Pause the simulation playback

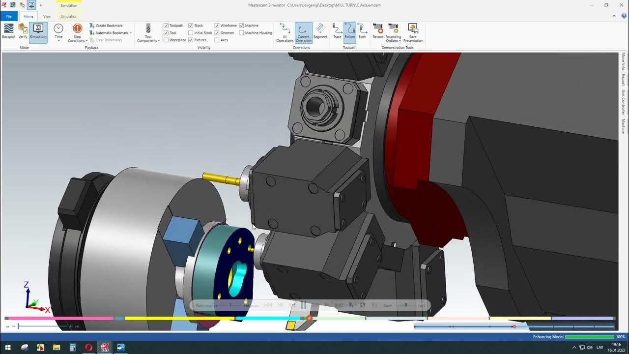(x=303, y=305)
